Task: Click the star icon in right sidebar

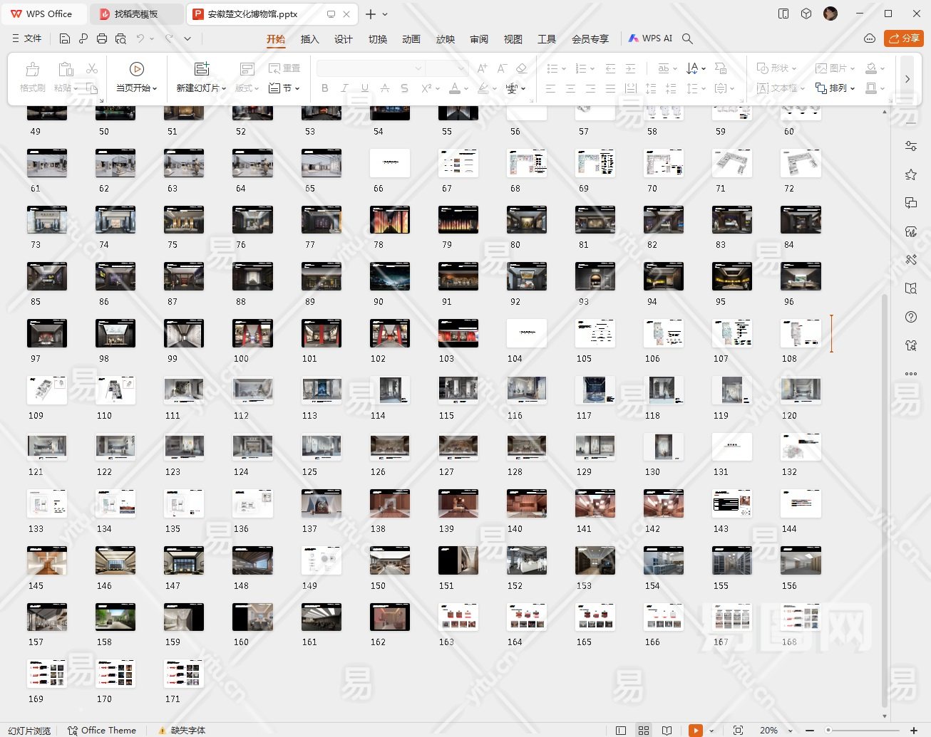Action: 910,174
